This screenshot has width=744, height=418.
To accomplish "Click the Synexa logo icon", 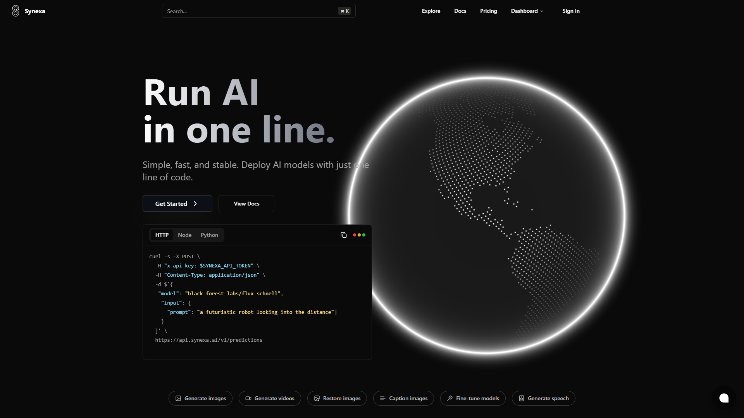I will [15, 11].
